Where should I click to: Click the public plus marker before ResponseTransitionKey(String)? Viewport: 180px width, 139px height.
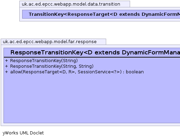point(6,61)
